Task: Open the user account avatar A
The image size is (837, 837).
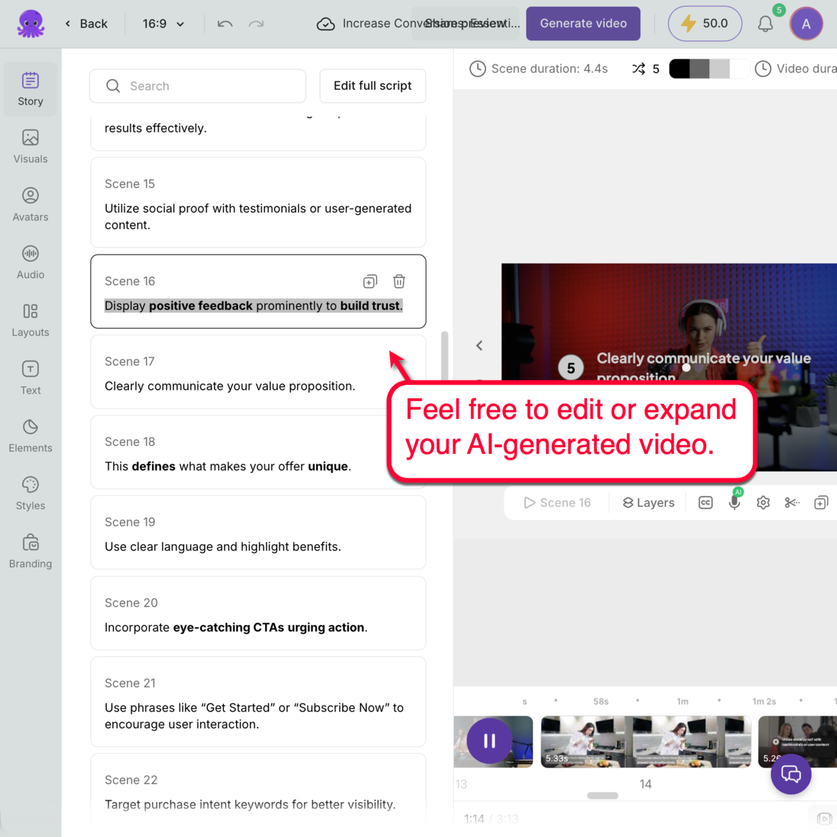Action: tap(806, 24)
